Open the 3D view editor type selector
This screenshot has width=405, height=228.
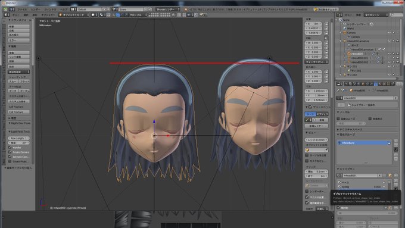tap(7, 15)
